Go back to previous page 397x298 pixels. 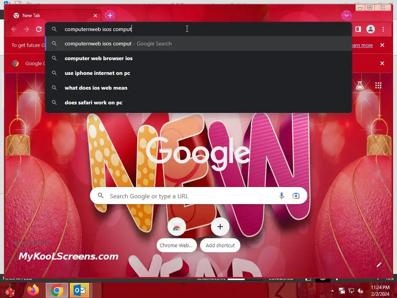click(14, 29)
